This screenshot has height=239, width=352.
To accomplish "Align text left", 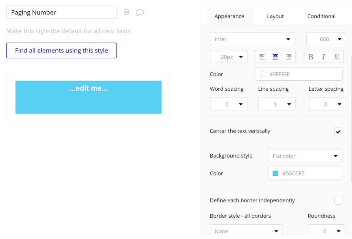I will point(262,57).
